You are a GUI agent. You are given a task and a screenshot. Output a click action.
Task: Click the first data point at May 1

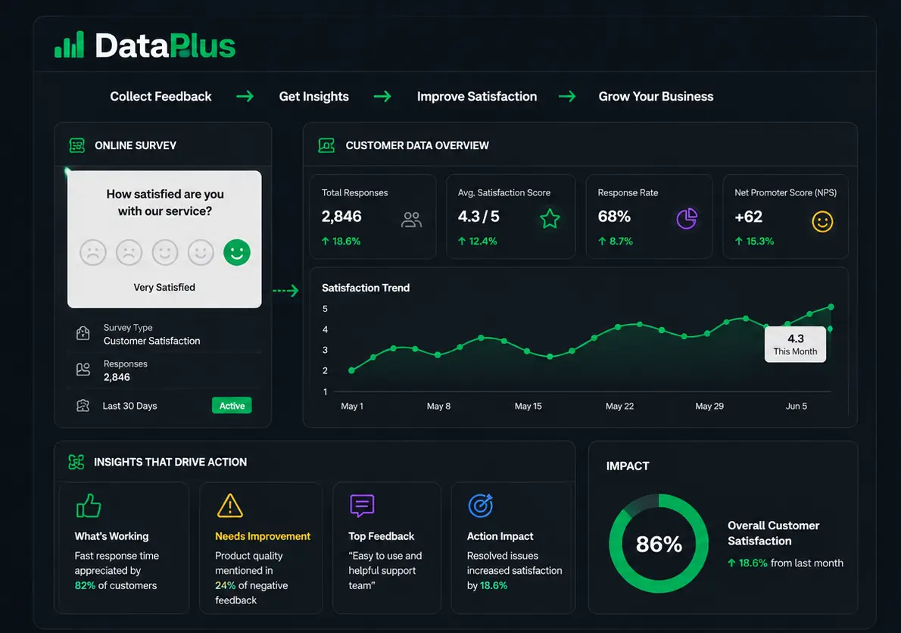tap(351, 370)
